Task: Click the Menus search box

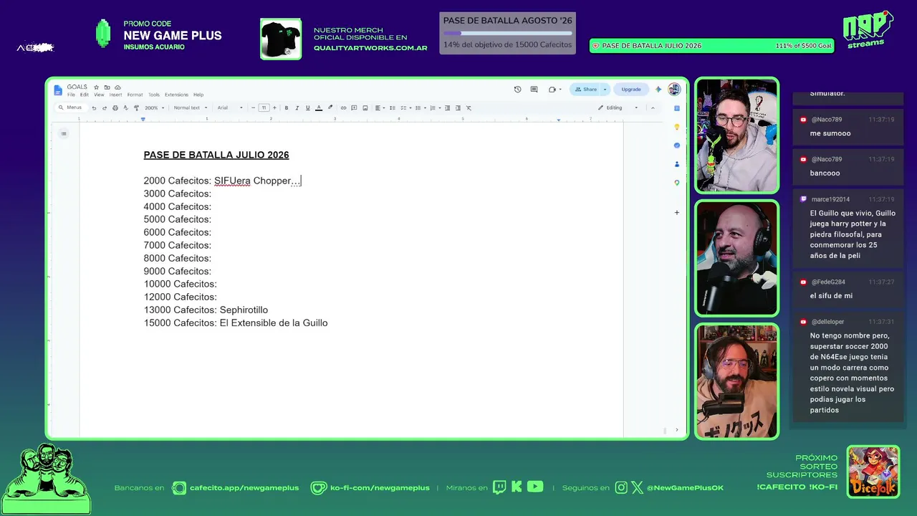Action: click(x=71, y=108)
